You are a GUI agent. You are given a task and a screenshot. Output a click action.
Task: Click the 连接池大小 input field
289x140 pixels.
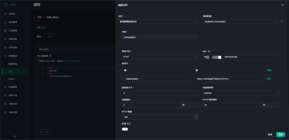[160, 93]
